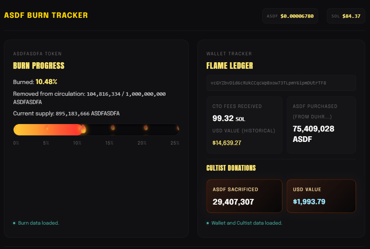Screen dimensions: 370x249
Task: Click the ASDF Burn Tracker title
Action: click(46, 15)
